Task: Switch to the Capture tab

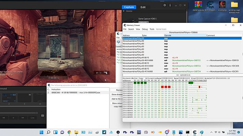Action: 129,7
